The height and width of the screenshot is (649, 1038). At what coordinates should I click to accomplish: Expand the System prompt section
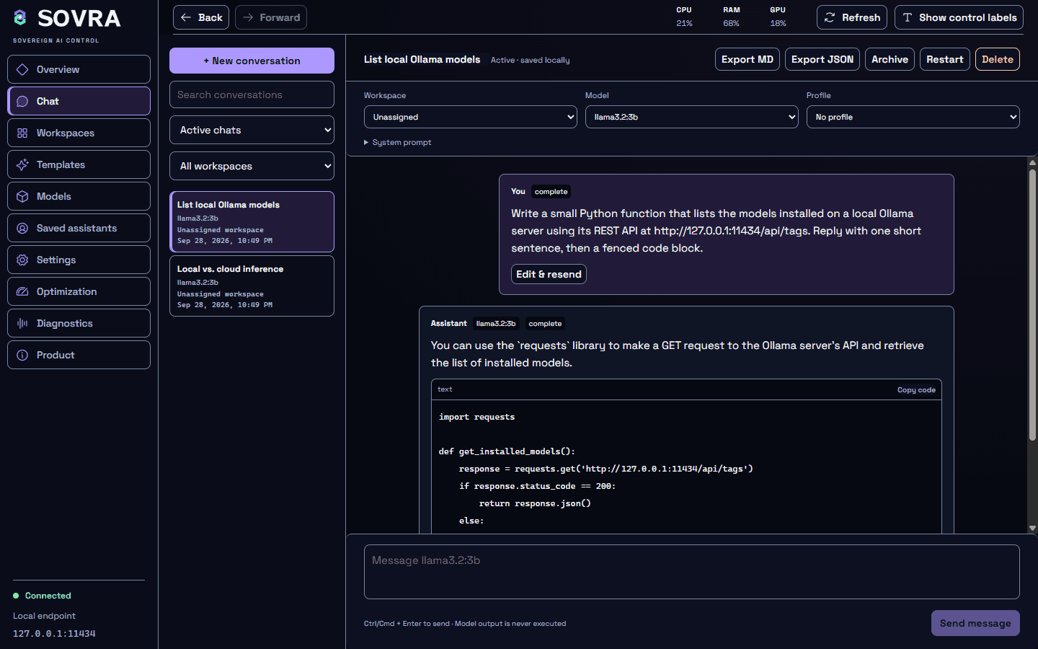click(x=398, y=142)
